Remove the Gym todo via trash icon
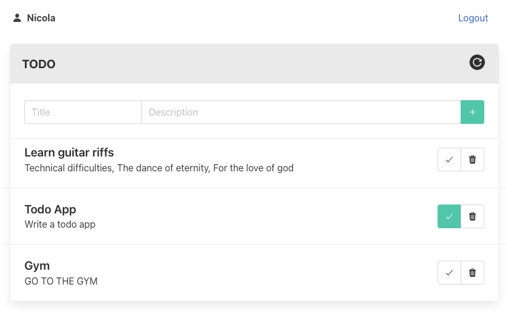The image size is (508, 329). coord(472,273)
